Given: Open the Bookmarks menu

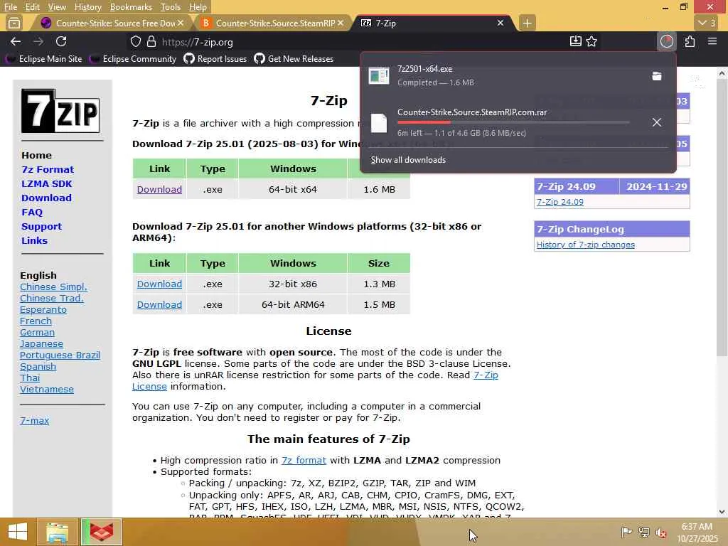Looking at the screenshot, I should pyautogui.click(x=131, y=7).
